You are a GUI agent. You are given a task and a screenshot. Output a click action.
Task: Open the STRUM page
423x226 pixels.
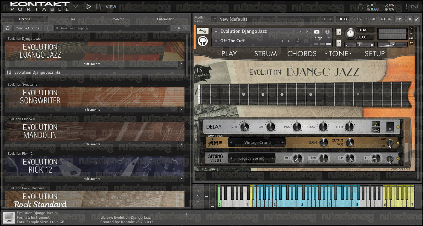point(266,54)
